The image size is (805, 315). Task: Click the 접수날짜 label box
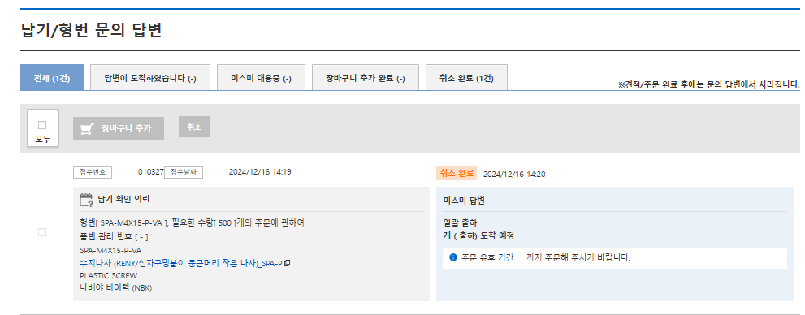click(184, 172)
